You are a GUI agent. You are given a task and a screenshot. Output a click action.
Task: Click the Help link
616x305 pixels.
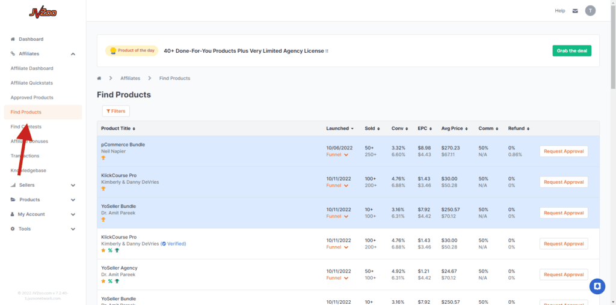[560, 11]
